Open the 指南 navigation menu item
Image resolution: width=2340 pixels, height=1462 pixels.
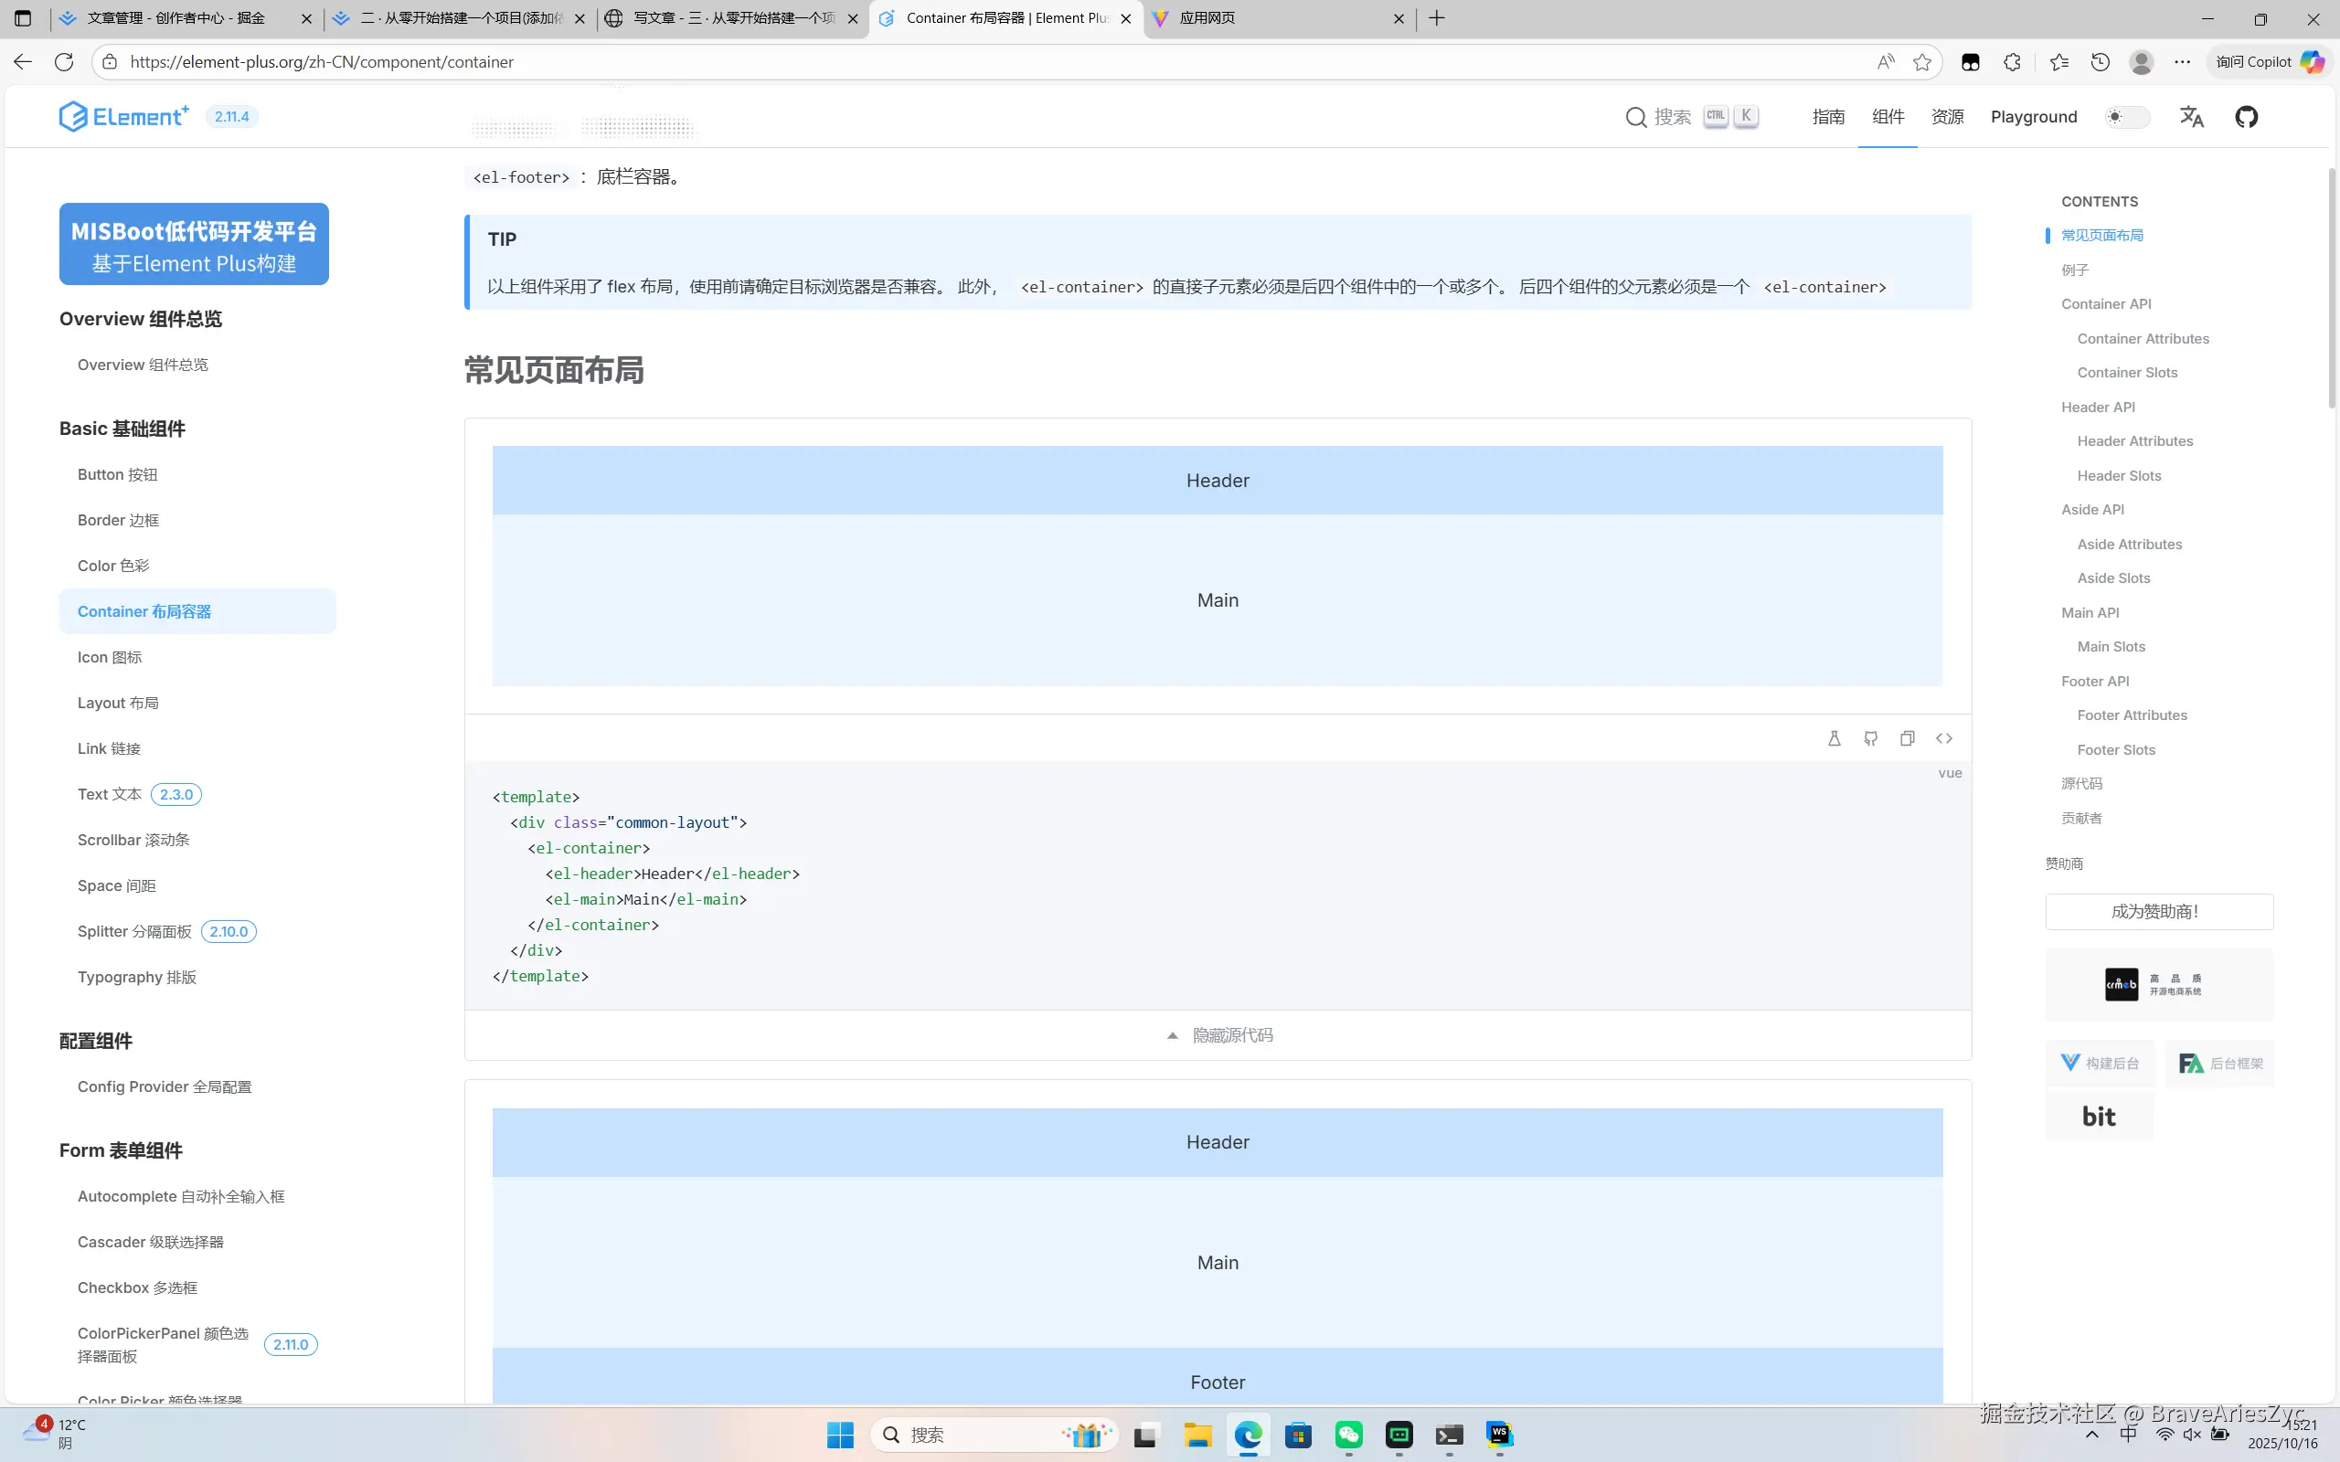1827,117
